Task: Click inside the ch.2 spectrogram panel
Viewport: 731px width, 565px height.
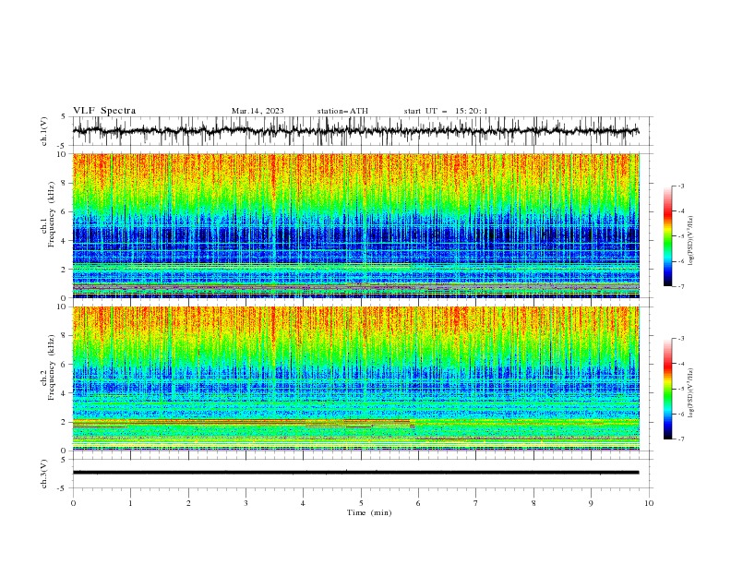Action: pyautogui.click(x=355, y=379)
